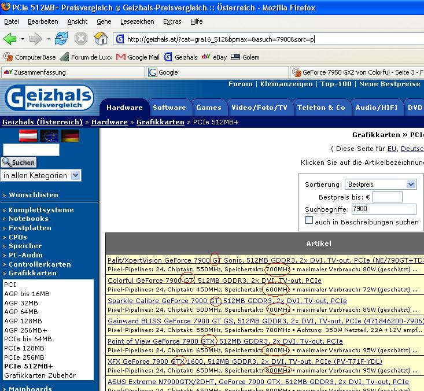Screen dimensions: 424x391
Task: Click Hardware breadcrumb link
Action: pyautogui.click(x=109, y=122)
